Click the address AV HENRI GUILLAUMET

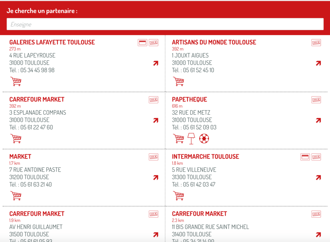(36, 227)
